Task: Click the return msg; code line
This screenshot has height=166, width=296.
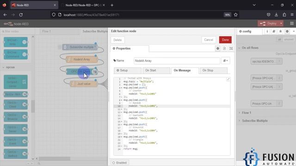Action: [x=130, y=149]
